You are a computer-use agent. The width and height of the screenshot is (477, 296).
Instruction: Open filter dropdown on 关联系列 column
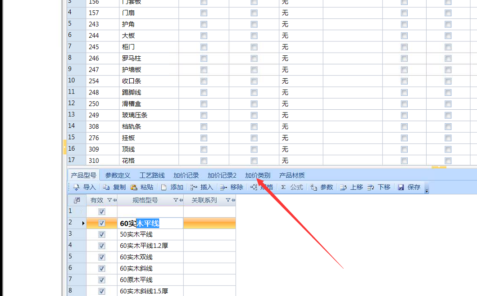click(228, 200)
